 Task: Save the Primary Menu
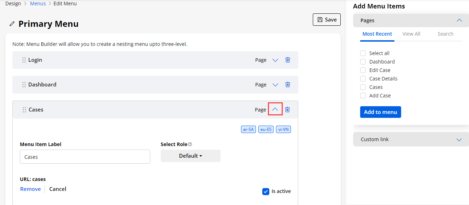coord(327,20)
